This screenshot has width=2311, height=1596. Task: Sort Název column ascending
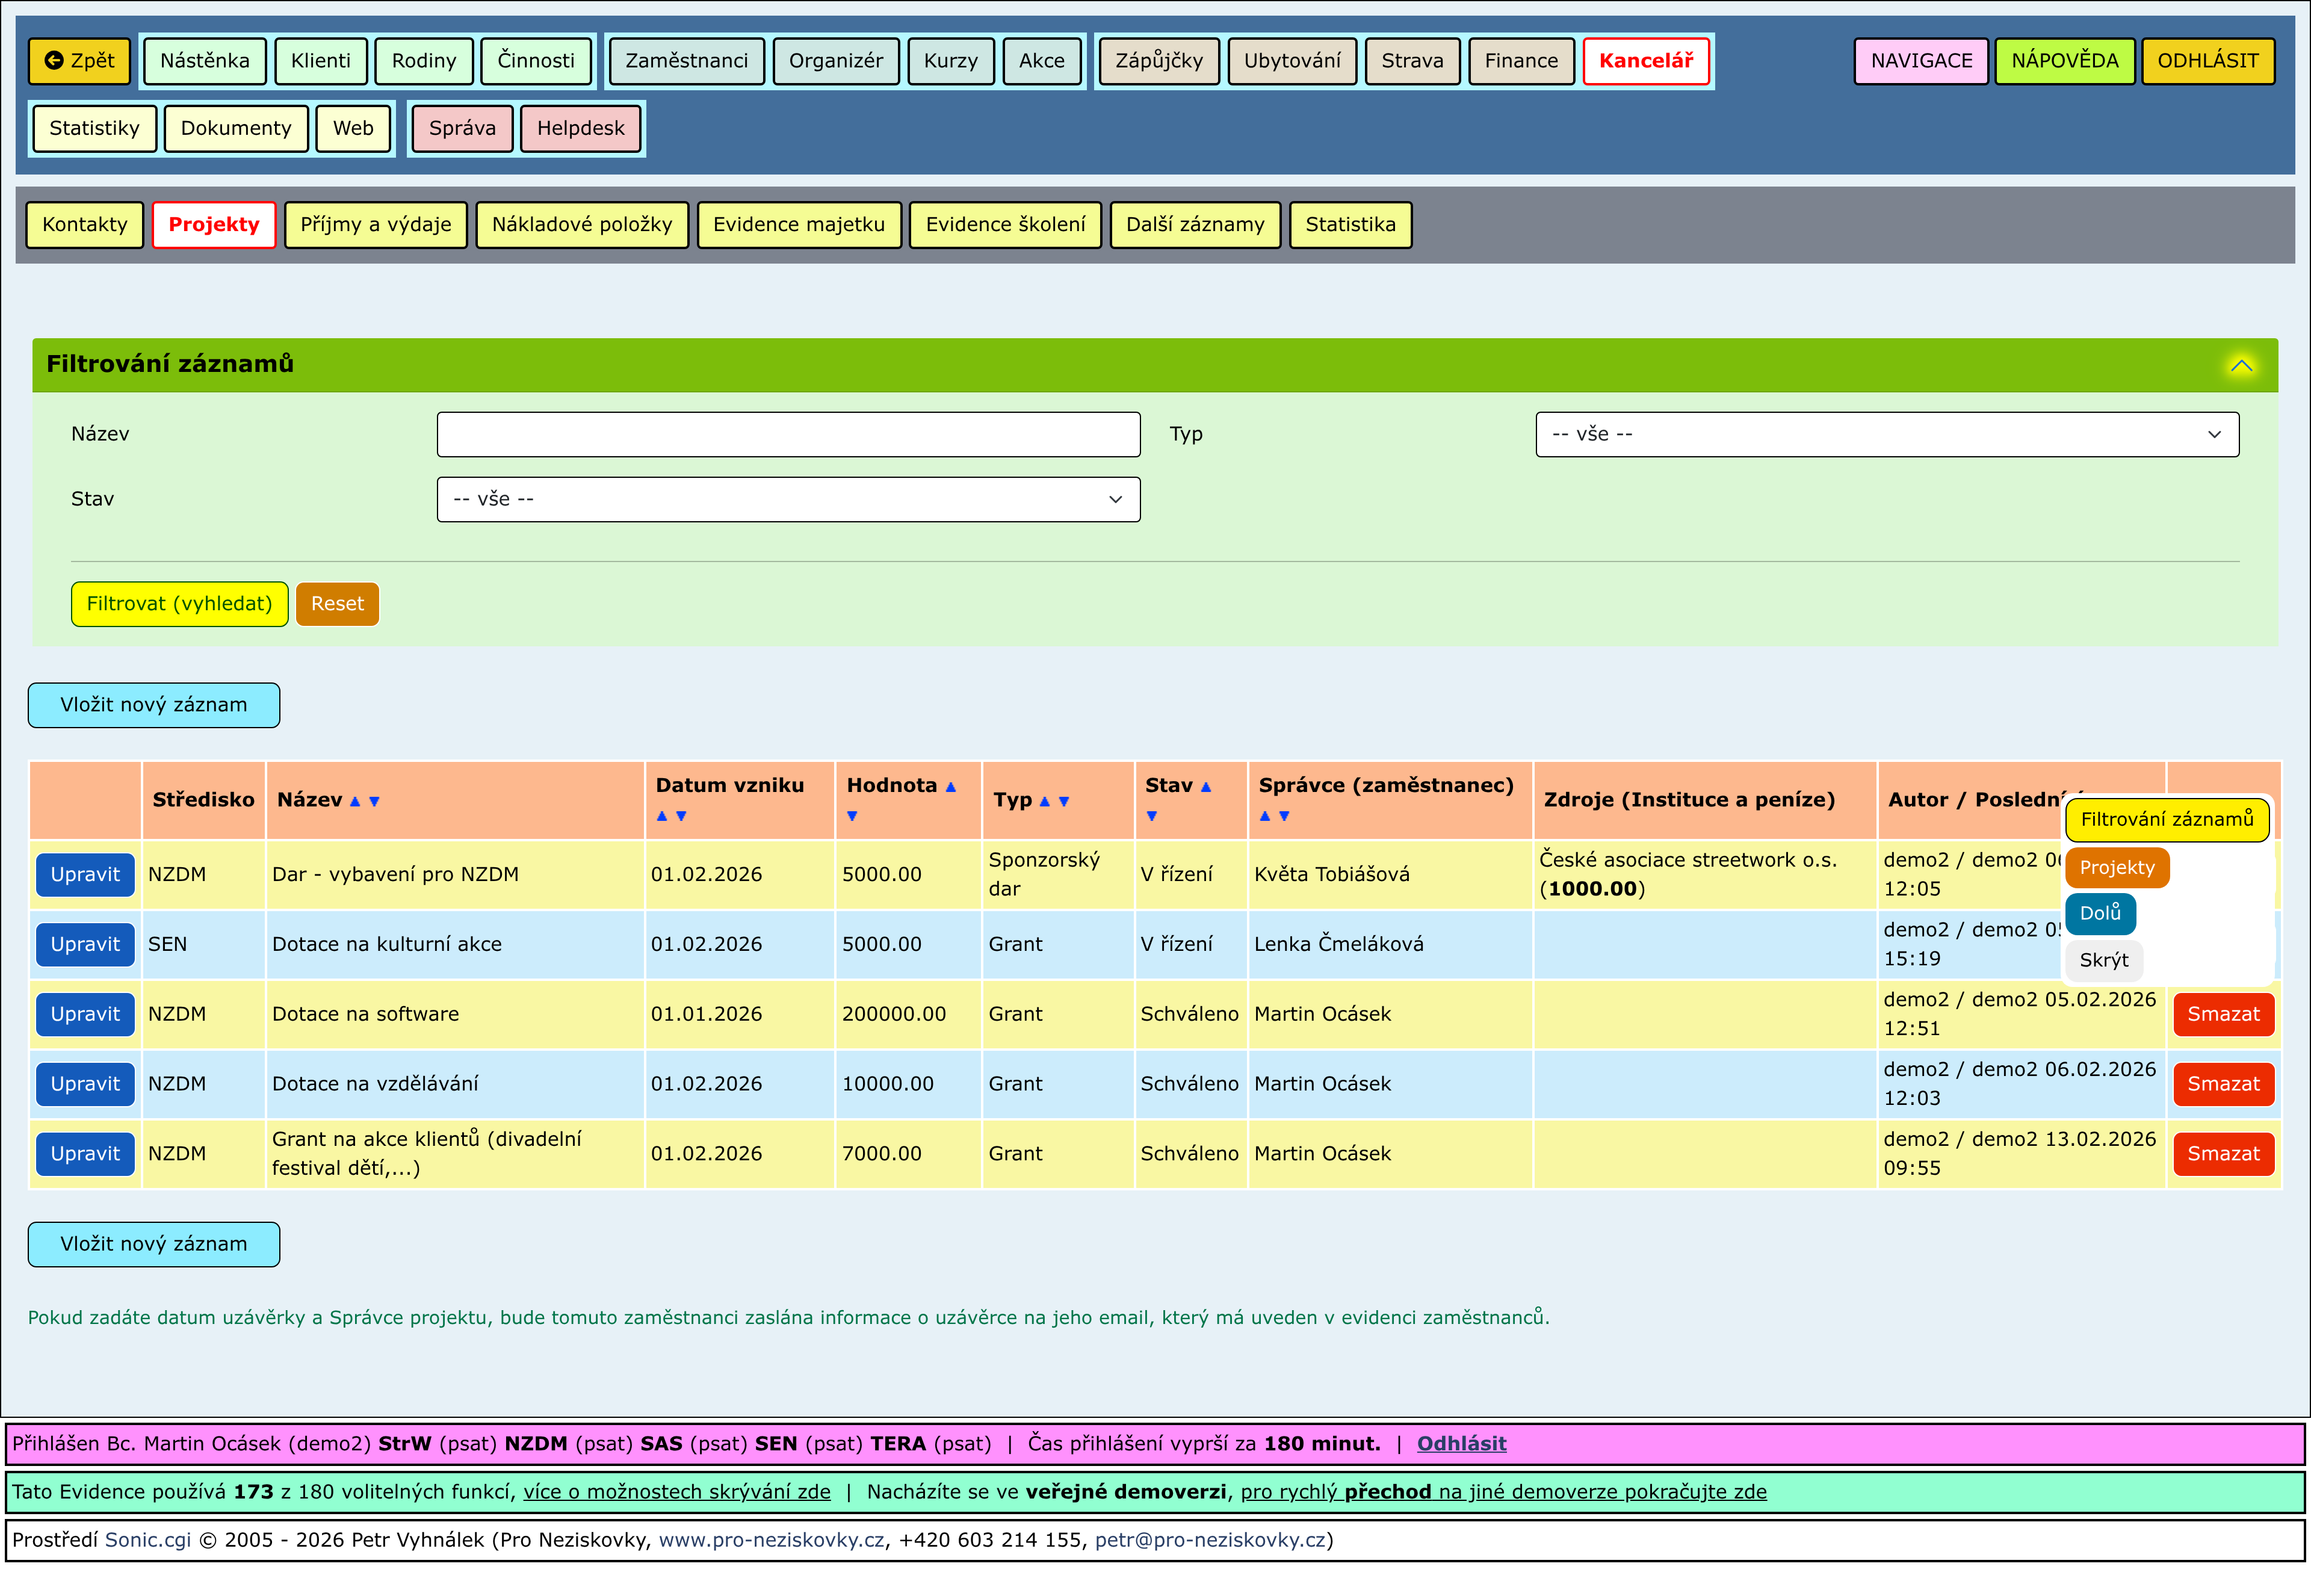pyautogui.click(x=354, y=802)
